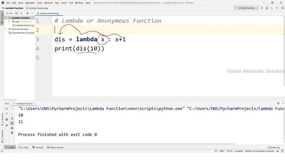
Task: Click 'Process finished with exit code 0' text
Action: point(57,135)
